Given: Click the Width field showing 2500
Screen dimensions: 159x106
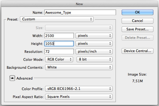Looking at the screenshot, I should 59,36.
